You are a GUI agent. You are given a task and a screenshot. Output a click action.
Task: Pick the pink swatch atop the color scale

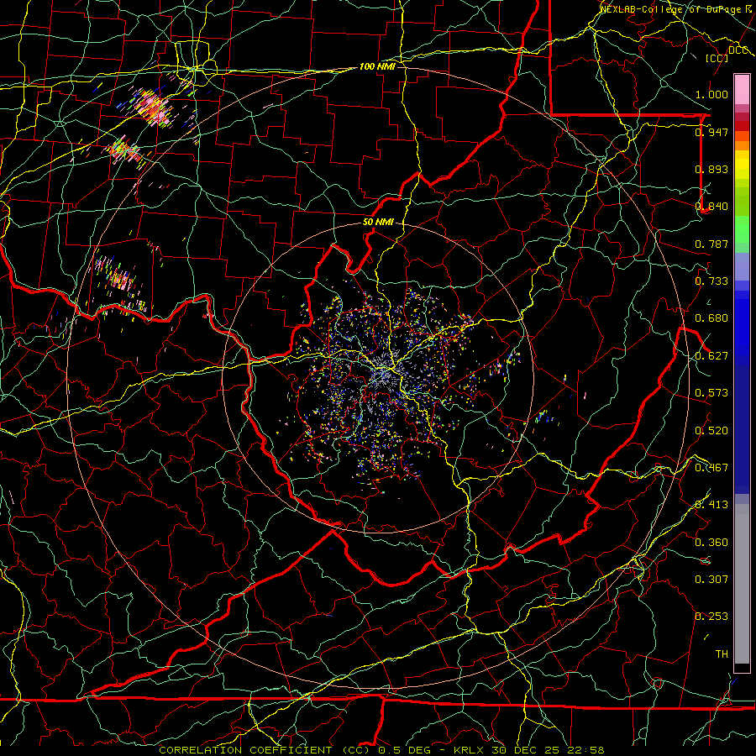click(x=742, y=89)
